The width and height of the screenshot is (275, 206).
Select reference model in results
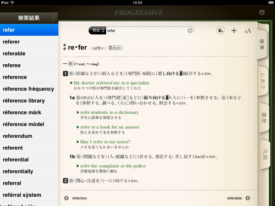pyautogui.click(x=29, y=124)
